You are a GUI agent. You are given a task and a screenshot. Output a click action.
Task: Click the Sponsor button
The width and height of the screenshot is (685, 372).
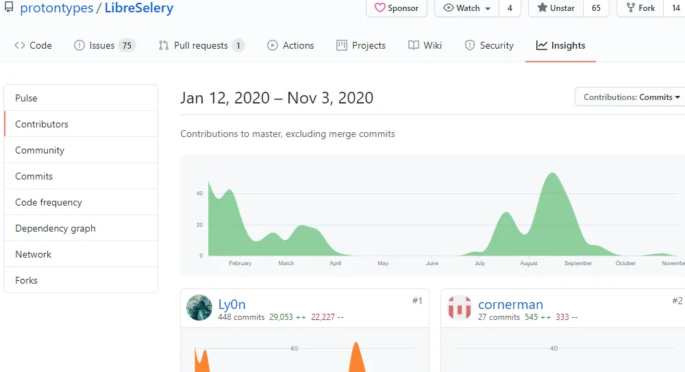[x=397, y=8]
